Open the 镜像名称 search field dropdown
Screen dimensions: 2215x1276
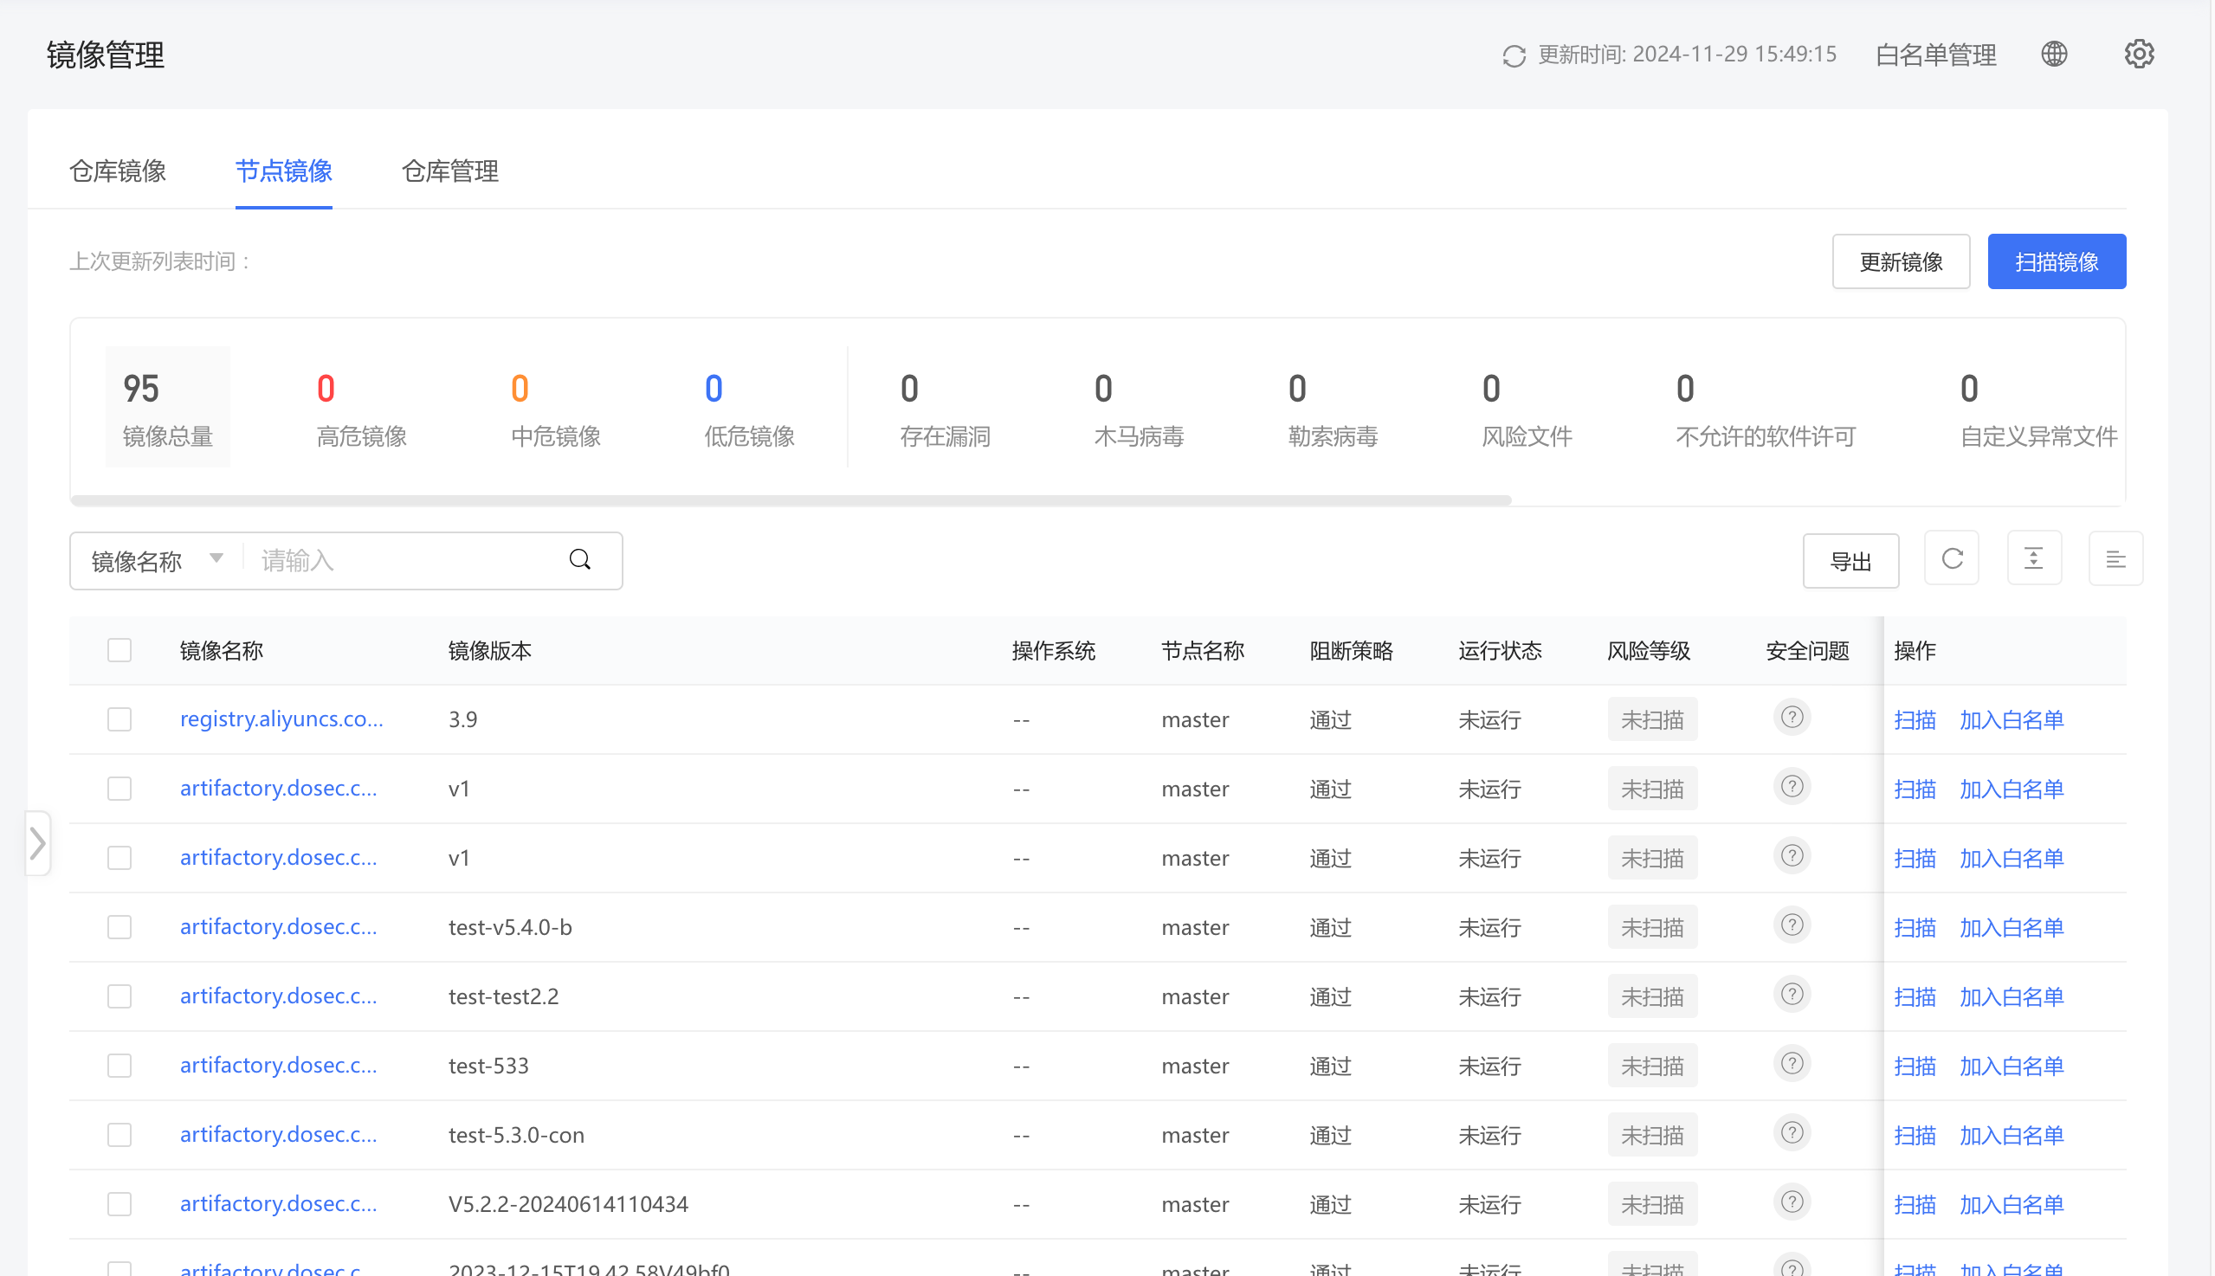pos(157,561)
